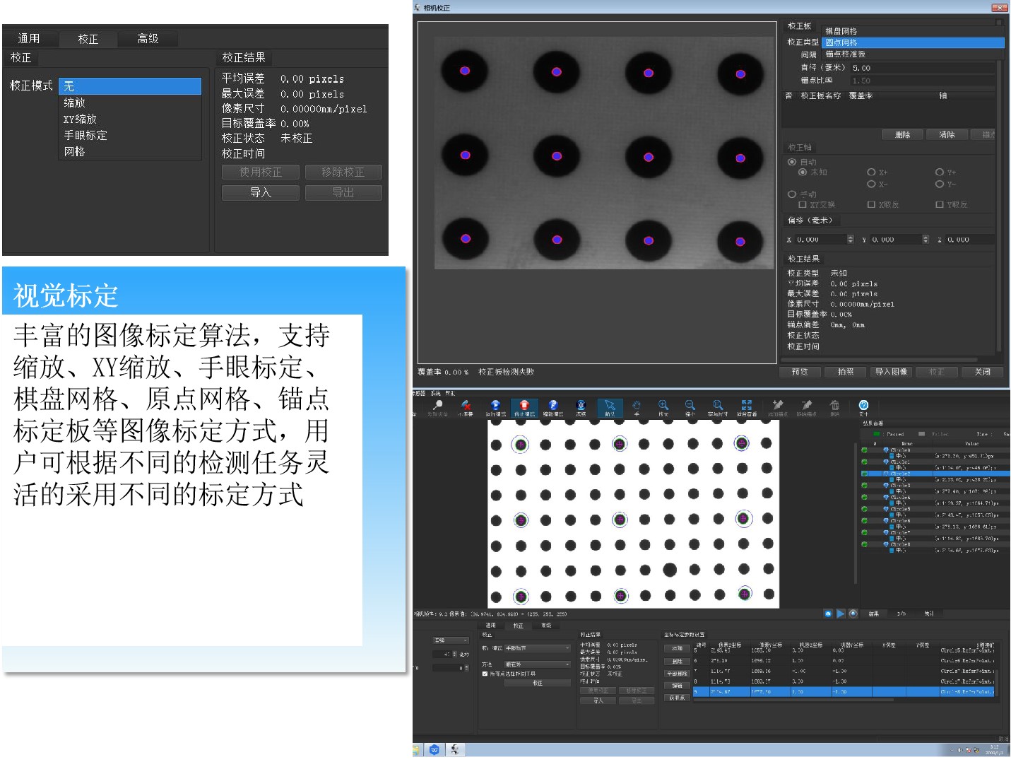This screenshot has height=762, width=1011.
Task: Choose 锚点校准板 option in the dropdown
Action: [x=845, y=54]
